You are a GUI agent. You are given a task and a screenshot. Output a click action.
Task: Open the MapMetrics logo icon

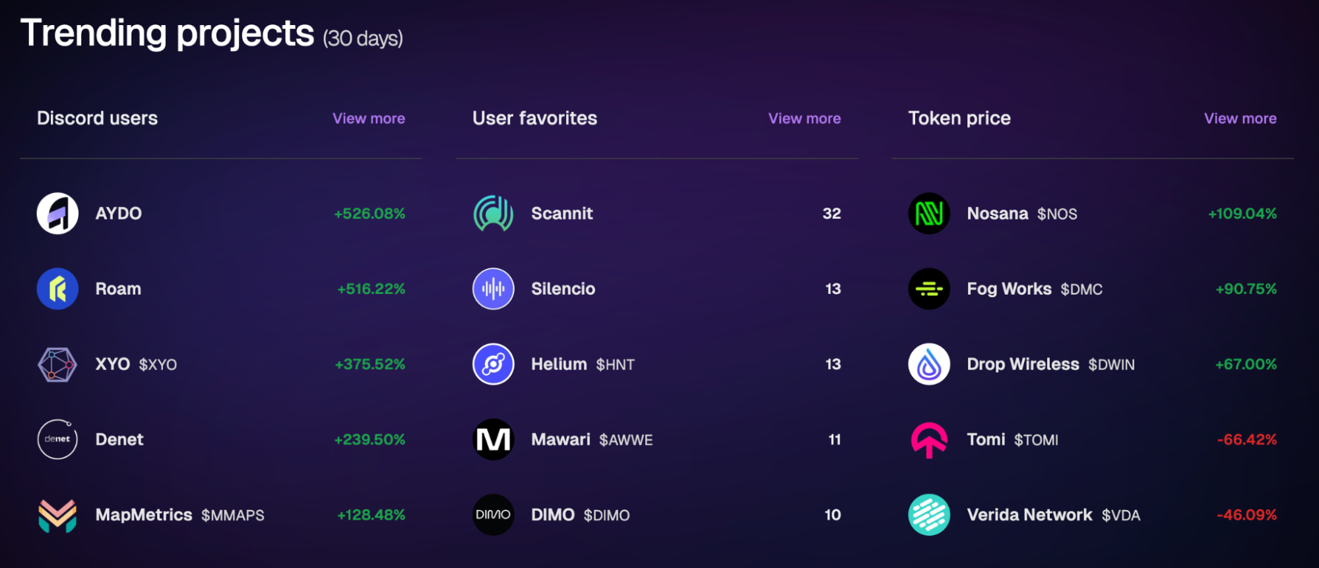click(57, 515)
